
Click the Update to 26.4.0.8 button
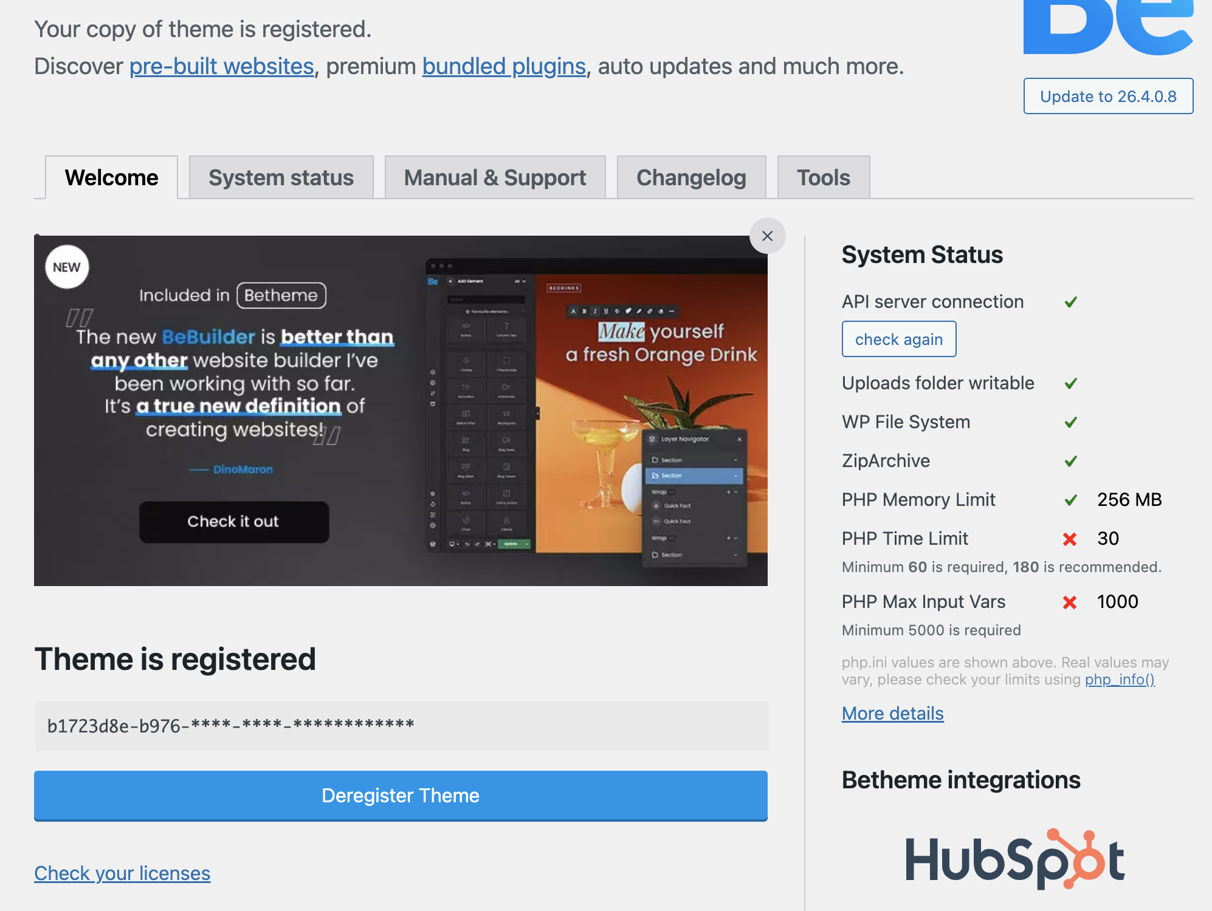(x=1108, y=96)
